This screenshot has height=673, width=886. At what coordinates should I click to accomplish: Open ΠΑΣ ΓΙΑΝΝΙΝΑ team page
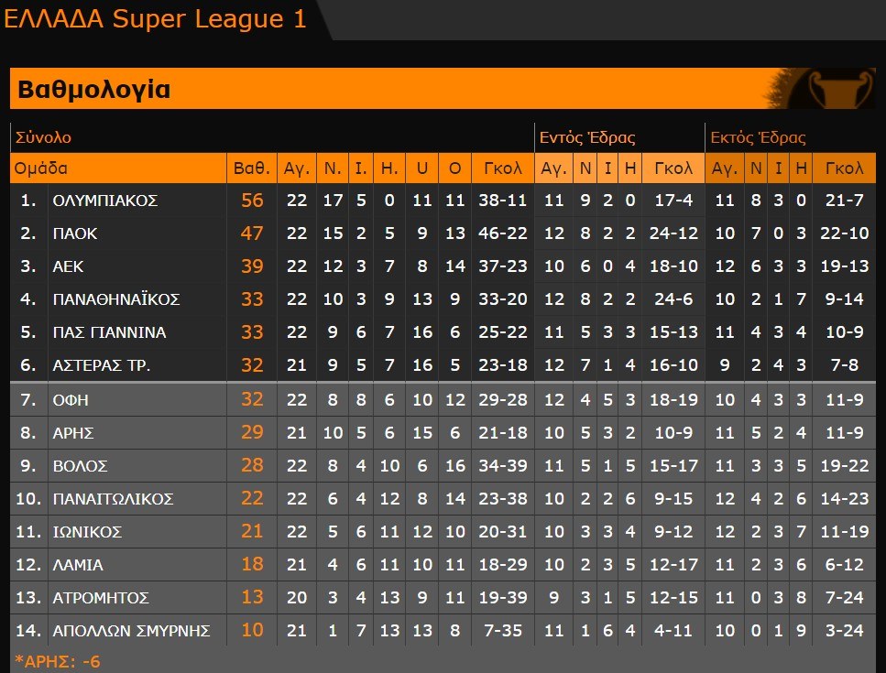coord(109,332)
